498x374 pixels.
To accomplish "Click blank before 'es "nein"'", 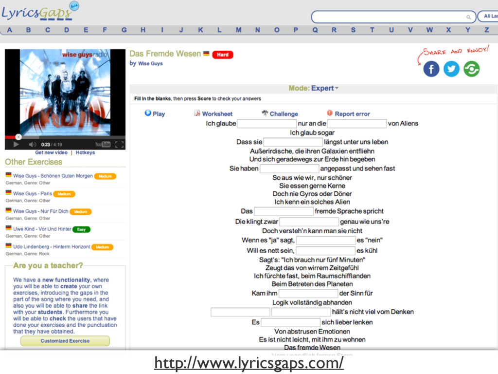I will pyautogui.click(x=326, y=240).
